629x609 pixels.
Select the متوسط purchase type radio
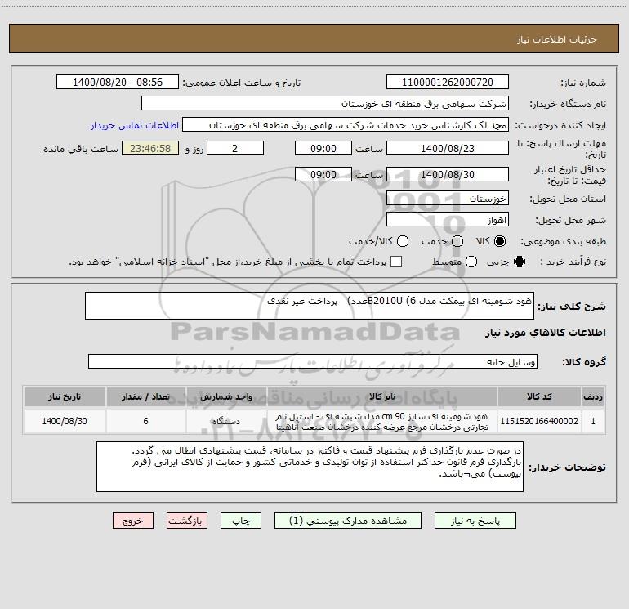coord(471,262)
